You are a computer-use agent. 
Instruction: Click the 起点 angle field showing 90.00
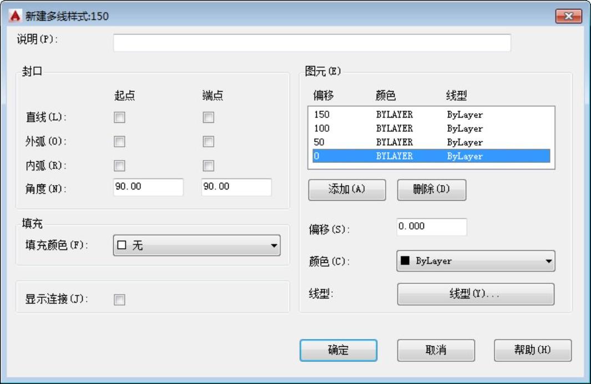point(148,187)
